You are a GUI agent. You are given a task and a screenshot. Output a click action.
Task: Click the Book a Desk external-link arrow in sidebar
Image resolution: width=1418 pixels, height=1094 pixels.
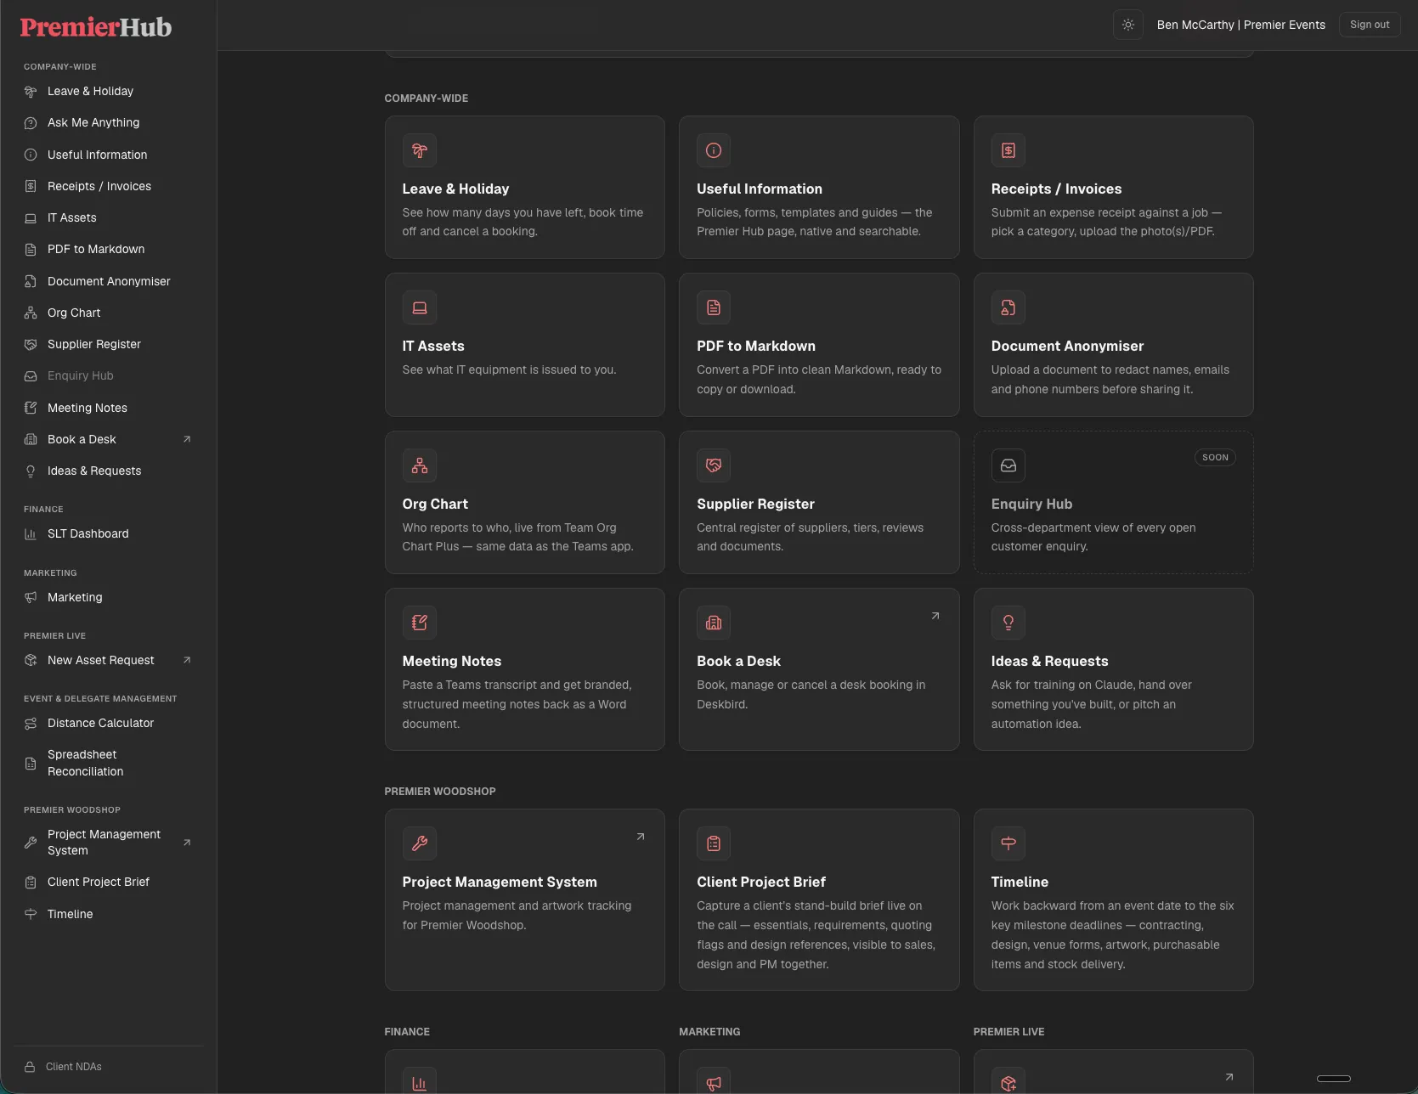click(x=187, y=439)
